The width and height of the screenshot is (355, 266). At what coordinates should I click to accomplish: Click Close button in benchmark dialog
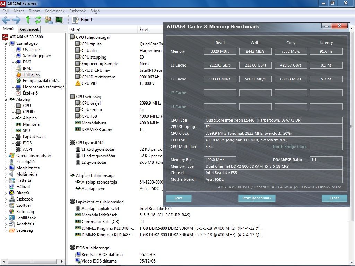335,198
